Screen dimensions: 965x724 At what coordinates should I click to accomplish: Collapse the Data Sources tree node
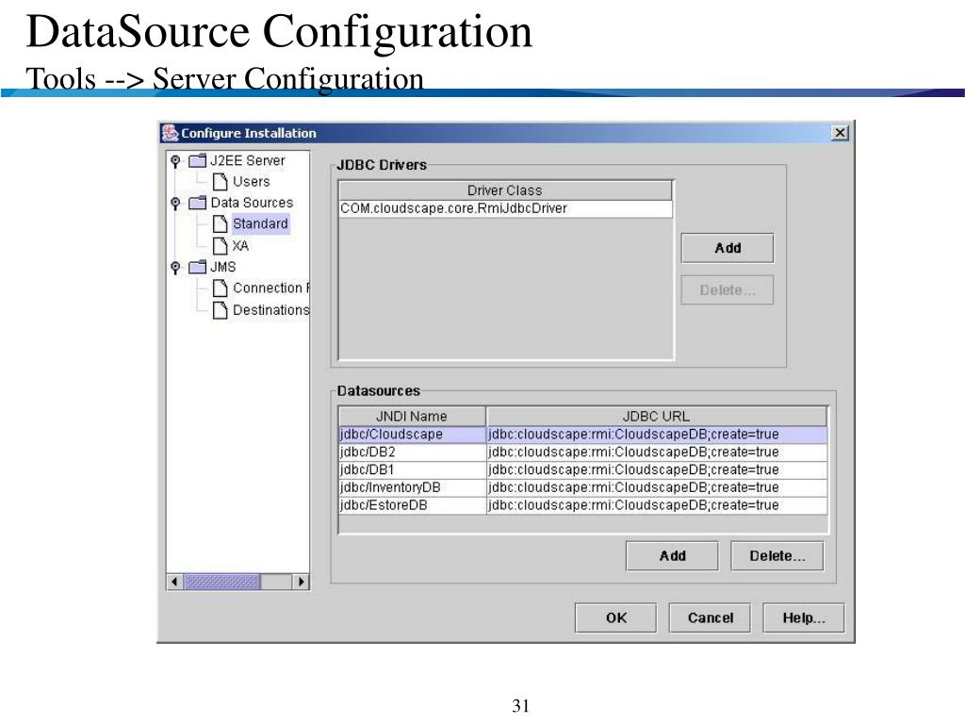(175, 203)
